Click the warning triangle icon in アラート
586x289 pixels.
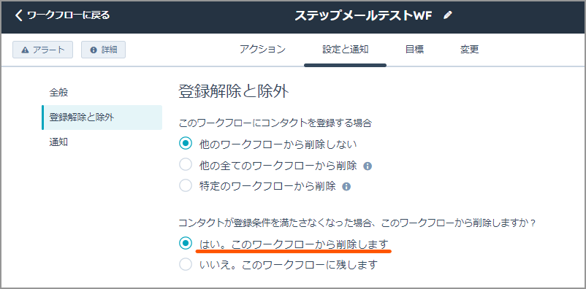point(25,50)
